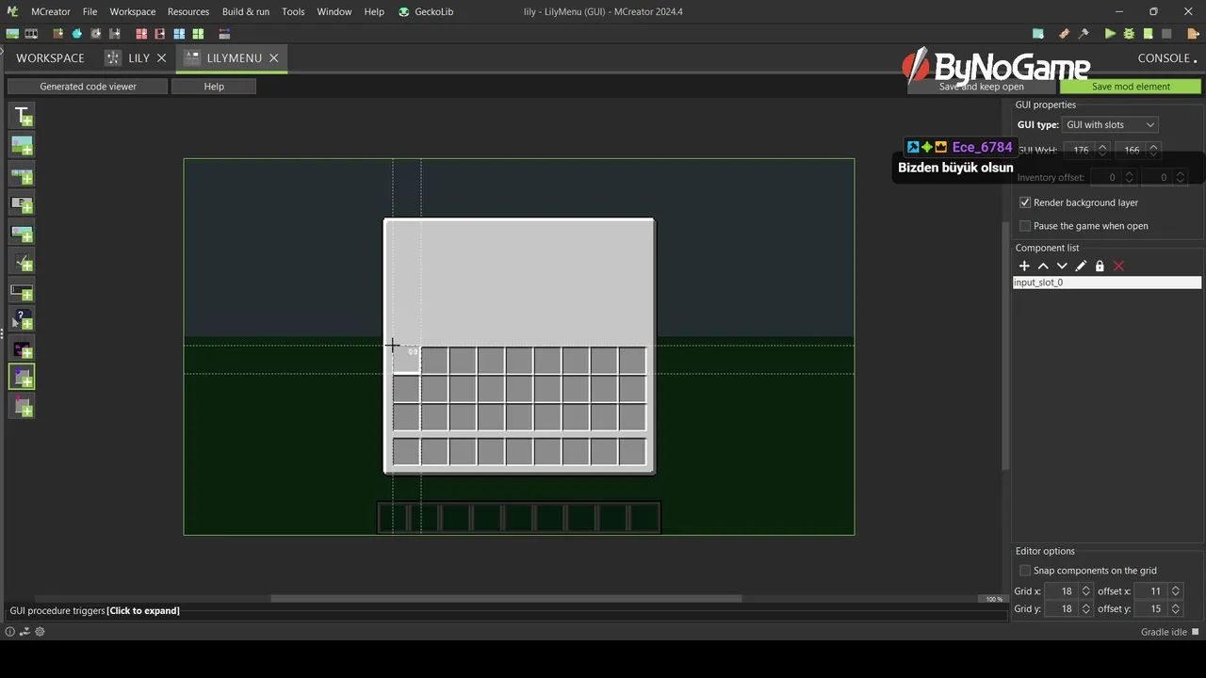Click the import structure green grid icon
Image resolution: width=1206 pixels, height=678 pixels.
(x=198, y=34)
